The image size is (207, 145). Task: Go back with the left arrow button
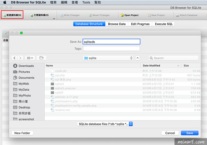point(14,58)
